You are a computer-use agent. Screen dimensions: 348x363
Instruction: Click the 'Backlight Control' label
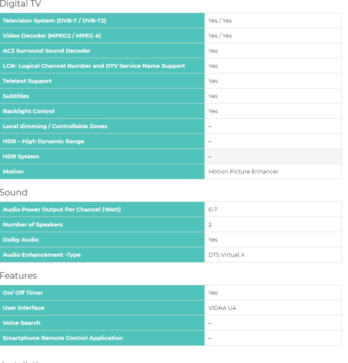coord(29,111)
